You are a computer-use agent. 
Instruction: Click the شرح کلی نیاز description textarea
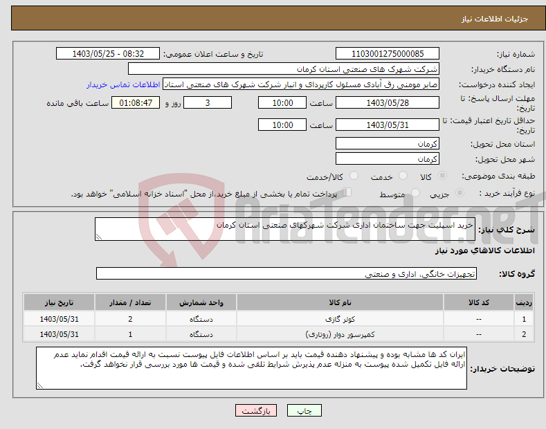285,229
